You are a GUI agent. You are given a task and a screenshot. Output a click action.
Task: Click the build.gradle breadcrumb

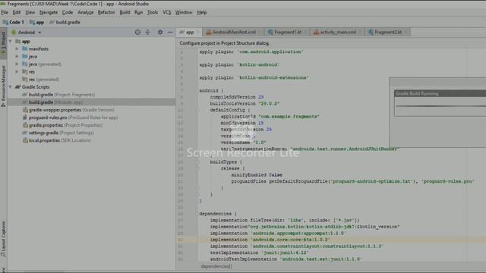(65, 22)
